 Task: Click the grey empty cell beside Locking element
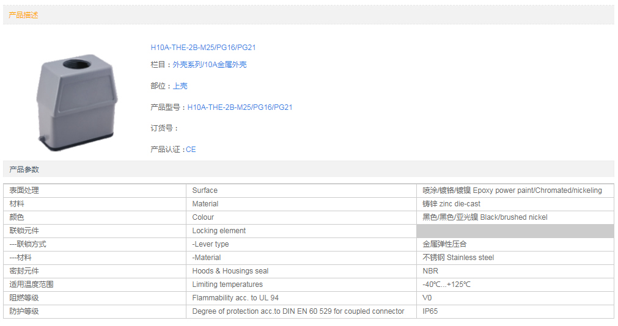[515, 231]
